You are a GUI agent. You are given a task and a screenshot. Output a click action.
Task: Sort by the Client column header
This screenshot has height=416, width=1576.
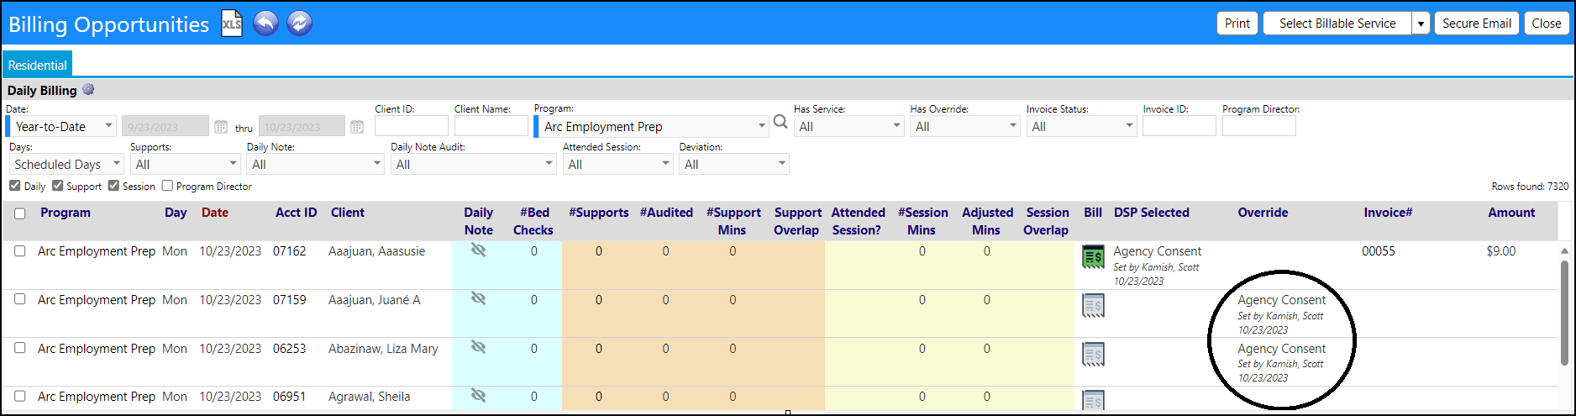[348, 213]
